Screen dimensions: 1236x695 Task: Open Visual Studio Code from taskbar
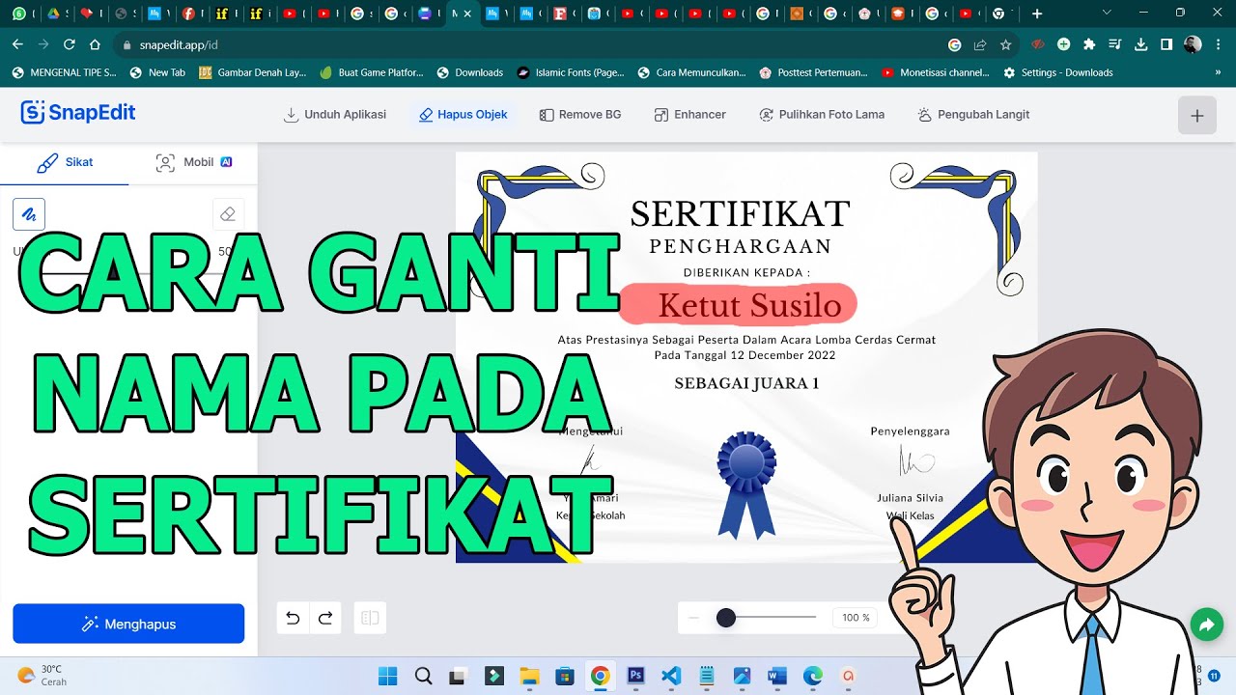click(x=671, y=676)
